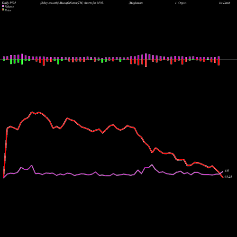This screenshot has width=237, height=237.
Task: Click the 'Organ' text in the header
Action: pyautogui.click(x=182, y=3)
